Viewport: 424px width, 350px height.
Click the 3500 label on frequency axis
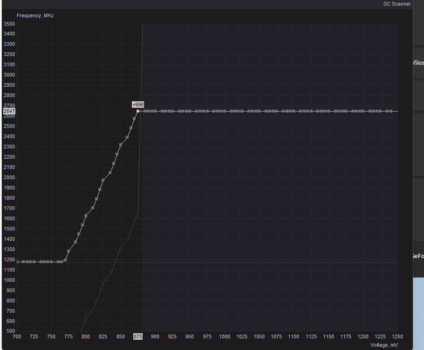(x=9, y=24)
